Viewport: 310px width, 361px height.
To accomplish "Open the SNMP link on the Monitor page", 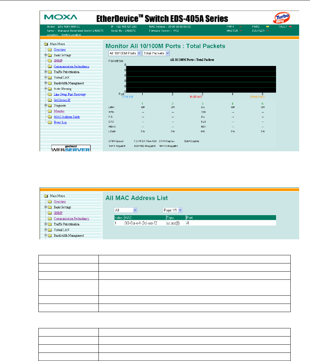I will [x=58, y=61].
